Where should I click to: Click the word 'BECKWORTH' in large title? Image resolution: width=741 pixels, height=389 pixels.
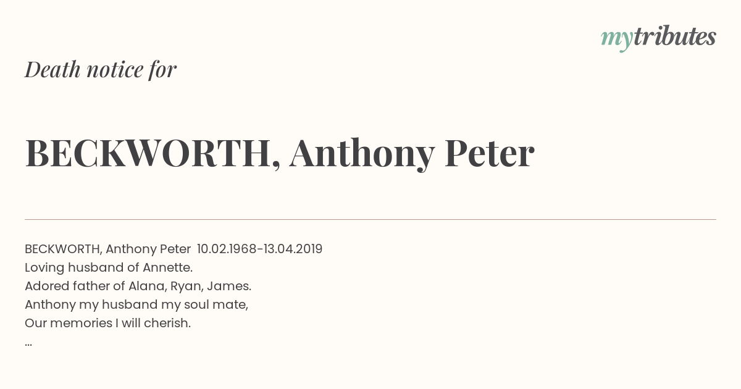[x=148, y=154]
